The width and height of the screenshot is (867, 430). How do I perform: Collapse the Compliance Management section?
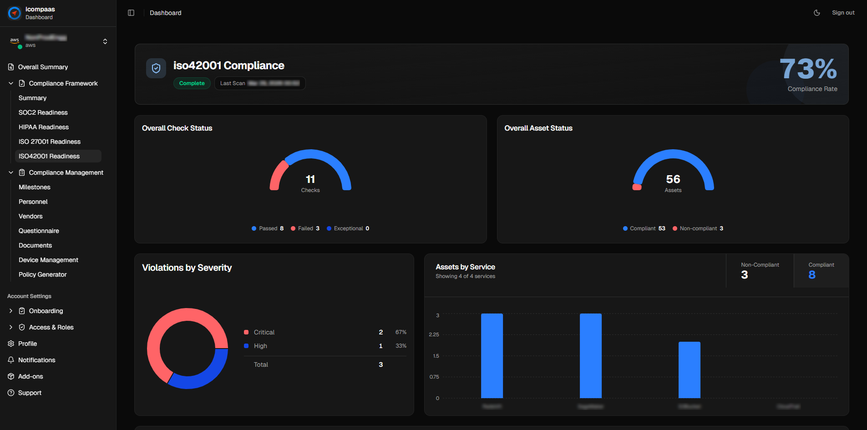coord(11,172)
